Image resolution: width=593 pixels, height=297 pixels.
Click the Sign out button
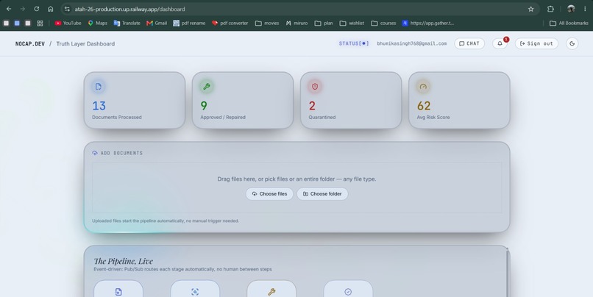tap(536, 43)
